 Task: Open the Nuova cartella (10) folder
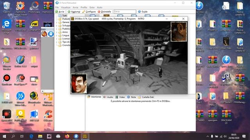point(240,27)
